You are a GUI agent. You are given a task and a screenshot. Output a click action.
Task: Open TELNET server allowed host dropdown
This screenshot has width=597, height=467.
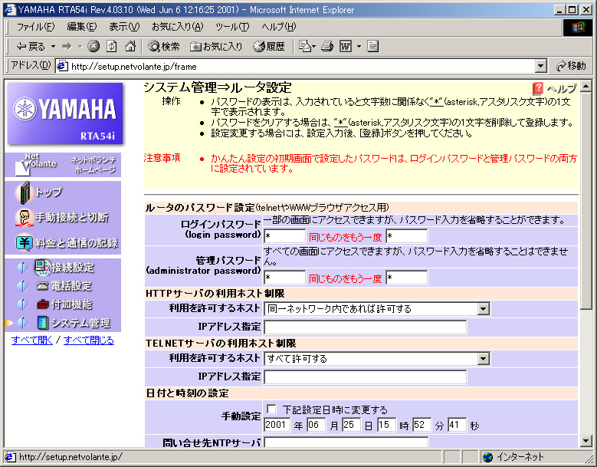483,358
